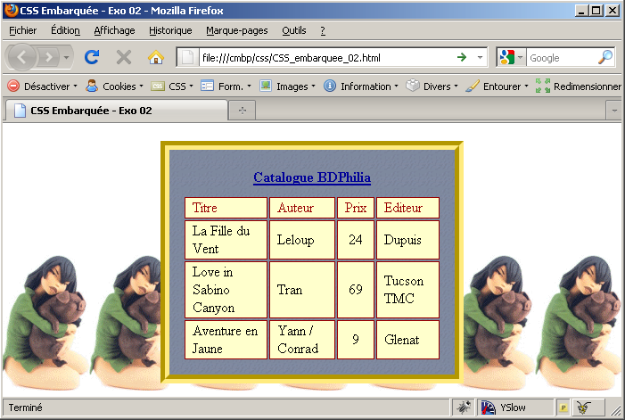The width and height of the screenshot is (625, 420).
Task: Open the Information toolbar menu
Action: (x=369, y=86)
